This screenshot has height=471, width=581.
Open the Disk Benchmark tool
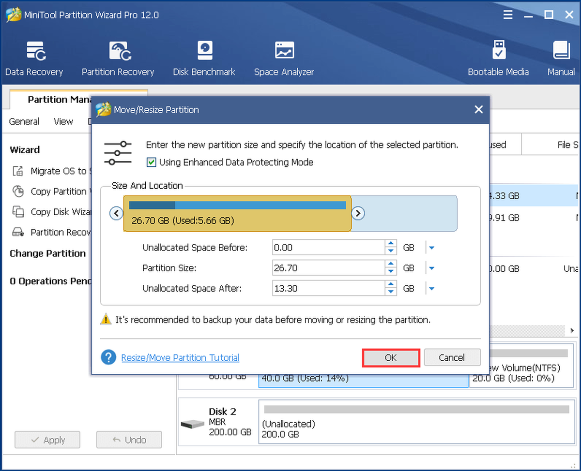(204, 59)
